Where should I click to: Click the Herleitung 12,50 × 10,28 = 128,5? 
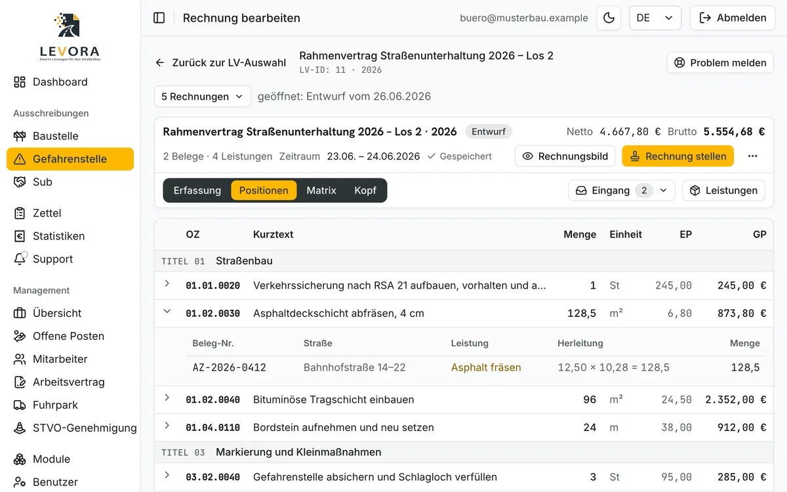(x=613, y=367)
